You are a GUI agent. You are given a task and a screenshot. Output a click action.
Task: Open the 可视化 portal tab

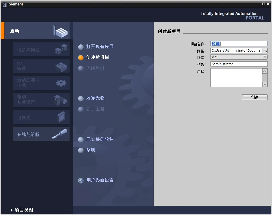41,117
